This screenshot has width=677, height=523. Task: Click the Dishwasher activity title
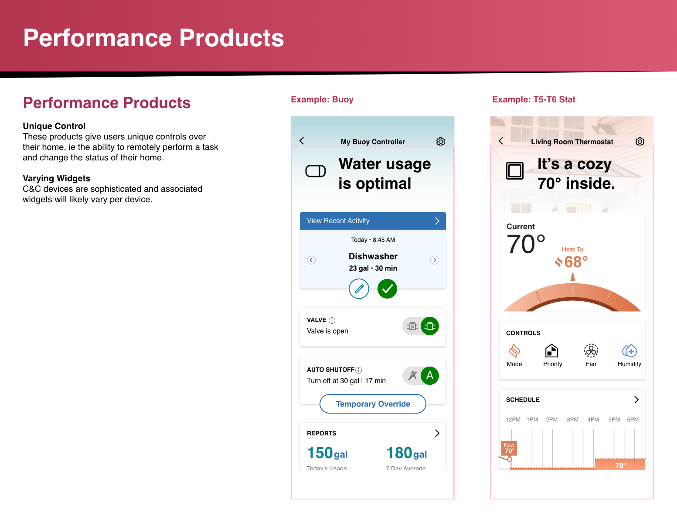[x=373, y=256]
